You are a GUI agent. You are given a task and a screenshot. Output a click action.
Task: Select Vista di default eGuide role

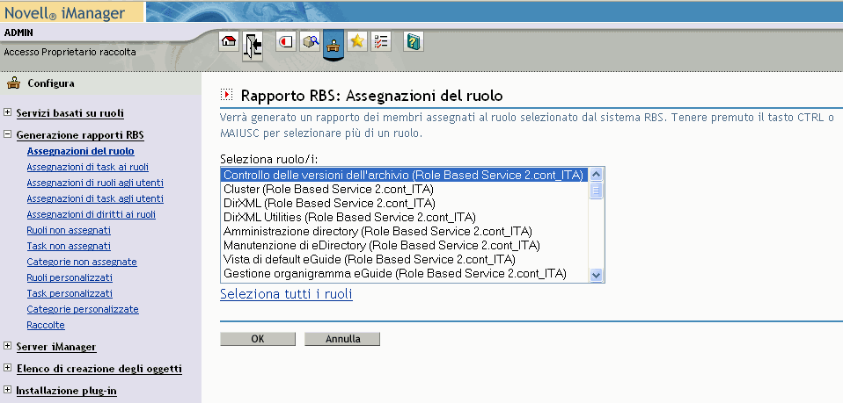[404, 259]
